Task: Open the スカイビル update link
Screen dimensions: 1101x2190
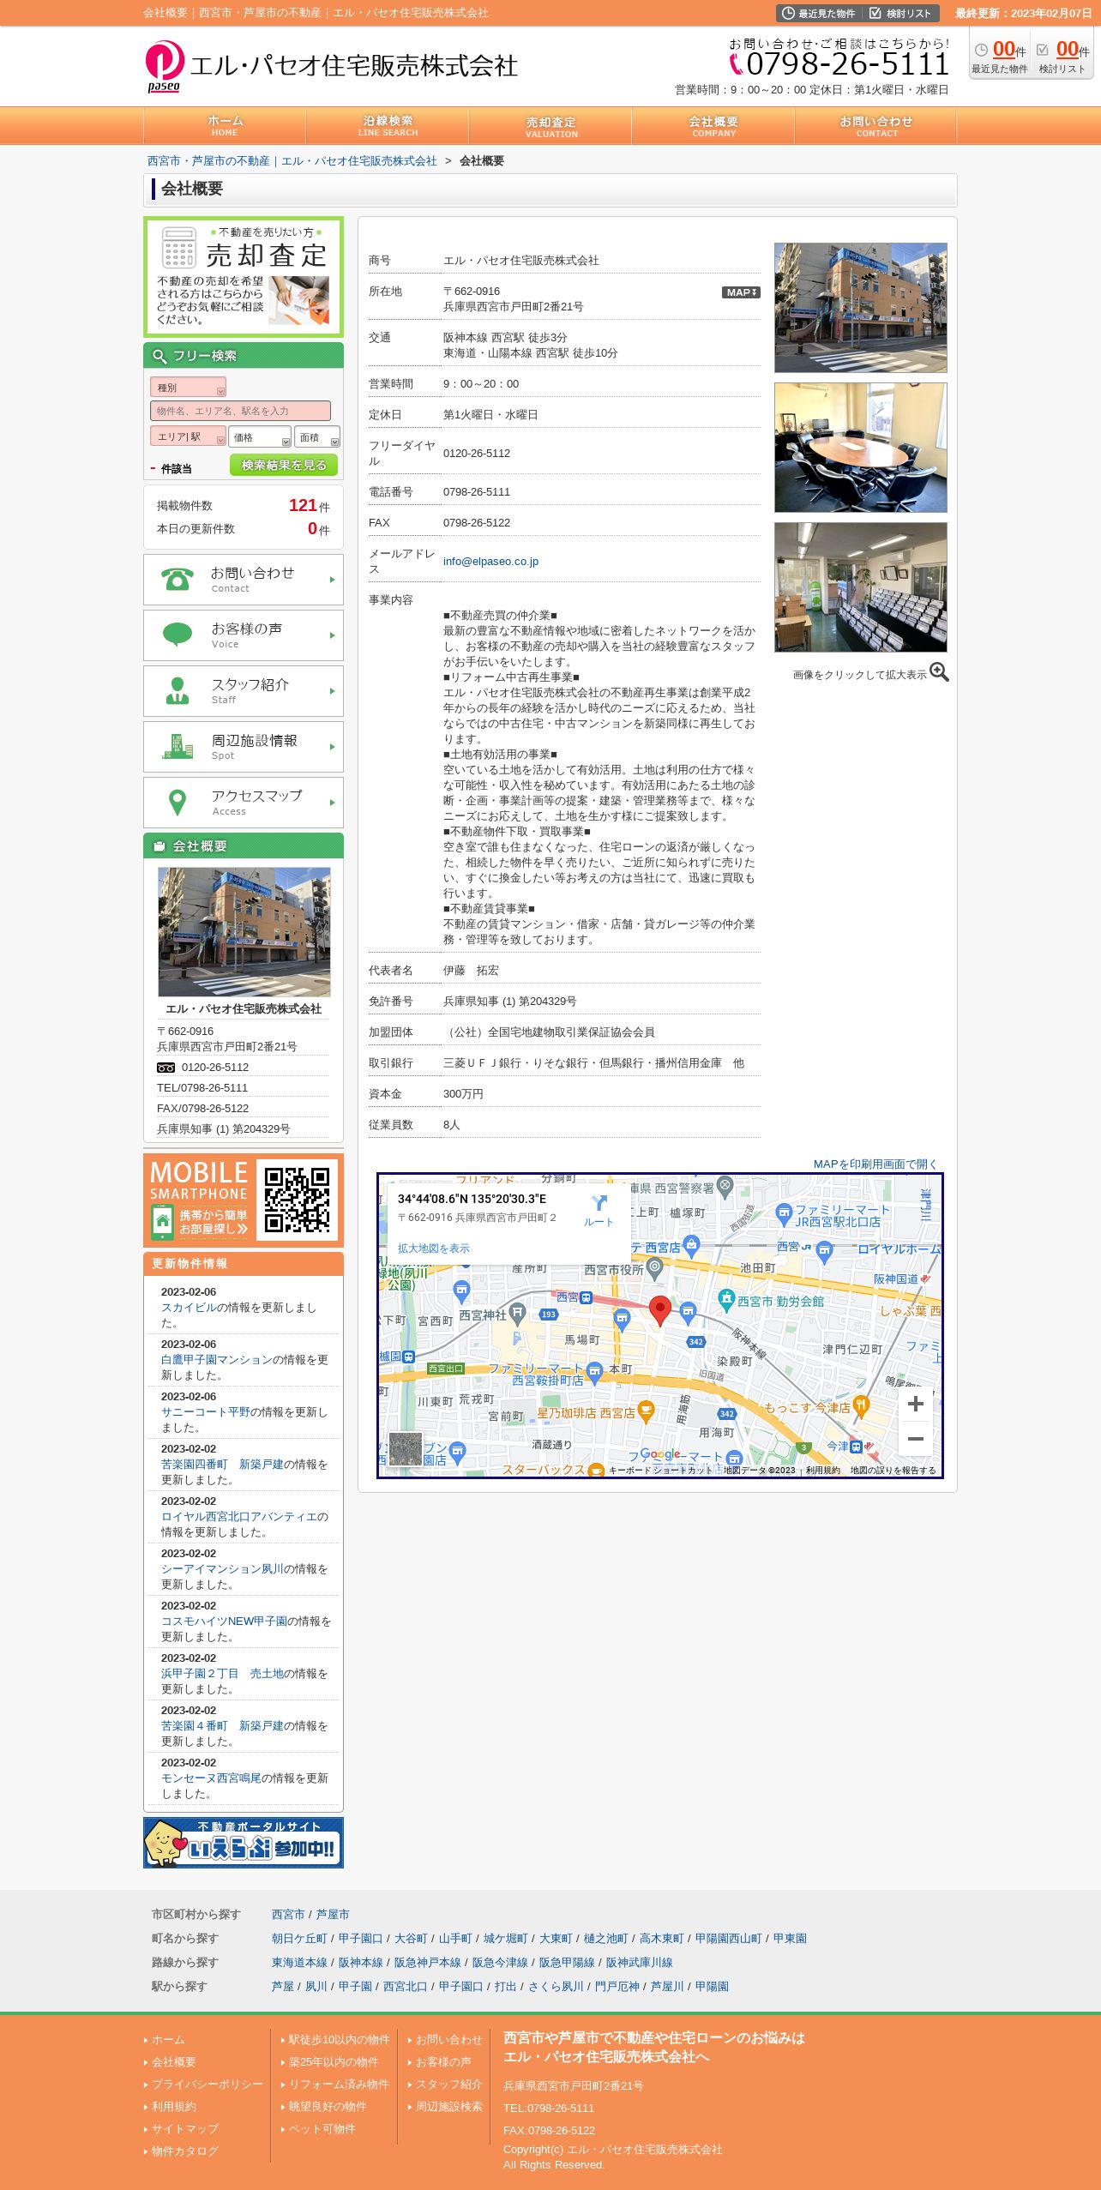Action: (189, 1308)
